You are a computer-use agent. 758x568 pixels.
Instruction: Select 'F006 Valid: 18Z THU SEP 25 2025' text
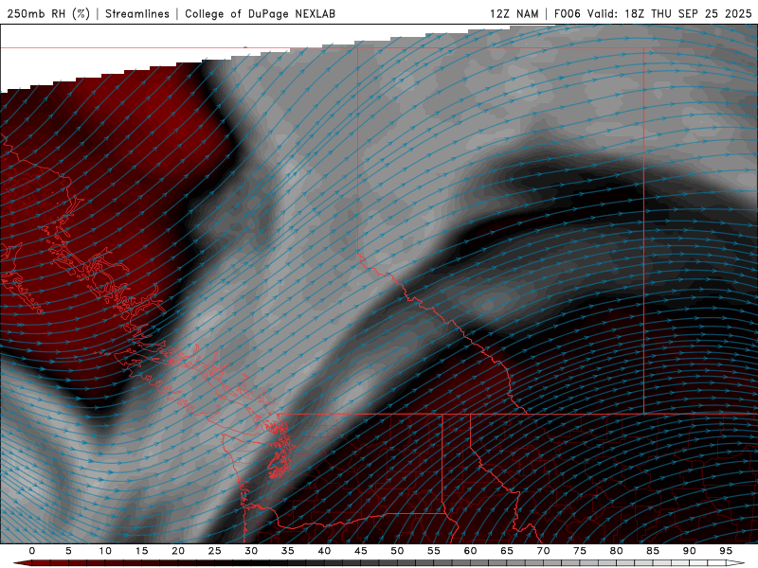point(653,13)
